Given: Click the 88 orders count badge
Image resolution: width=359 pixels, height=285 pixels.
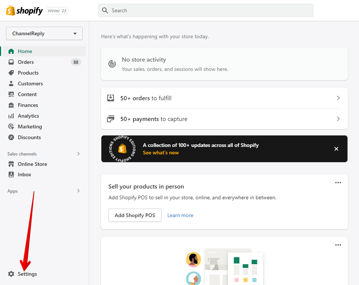Looking at the screenshot, I should [76, 62].
